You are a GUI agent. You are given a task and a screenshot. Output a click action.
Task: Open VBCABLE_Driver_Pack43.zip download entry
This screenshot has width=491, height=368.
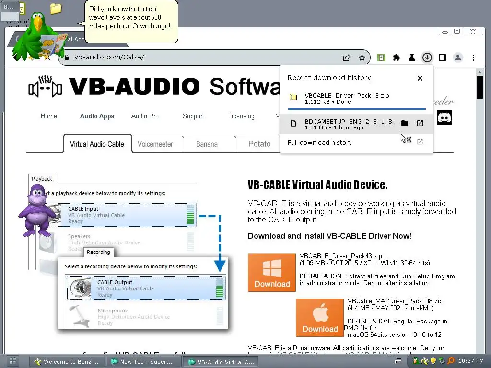(x=356, y=98)
